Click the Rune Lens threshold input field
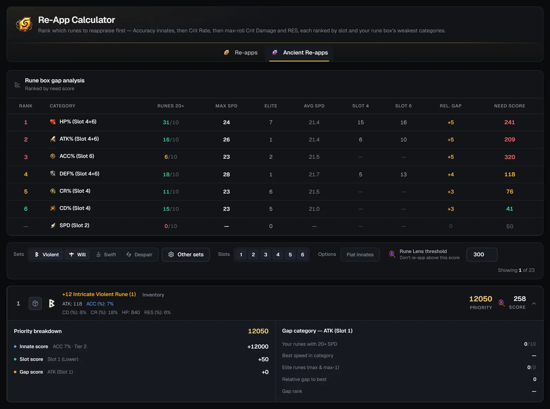The image size is (550, 409). pos(482,255)
